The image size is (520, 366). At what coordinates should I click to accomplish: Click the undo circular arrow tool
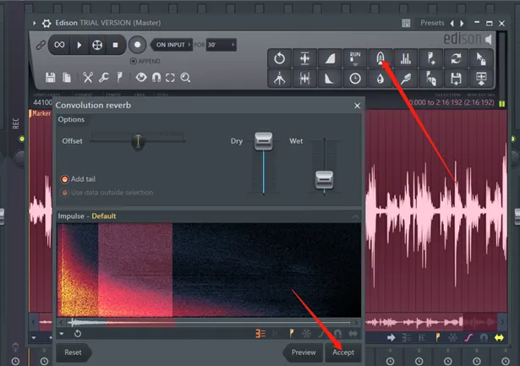(x=279, y=58)
